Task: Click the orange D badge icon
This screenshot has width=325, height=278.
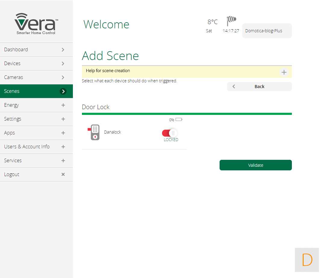Action: 307,260
